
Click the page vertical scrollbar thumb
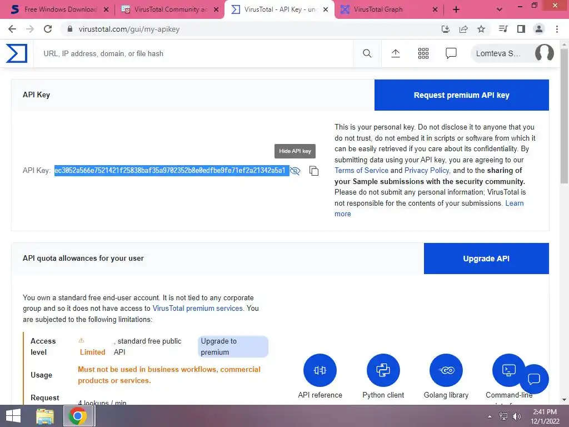pos(565,116)
